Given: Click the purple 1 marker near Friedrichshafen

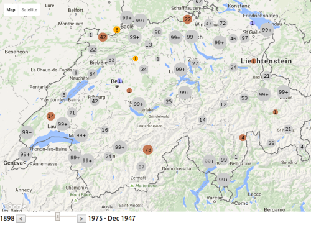Looking at the screenshot, I should (252, 23).
